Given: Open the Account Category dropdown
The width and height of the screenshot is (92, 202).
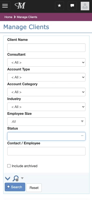Looking at the screenshot, I should (46, 92).
